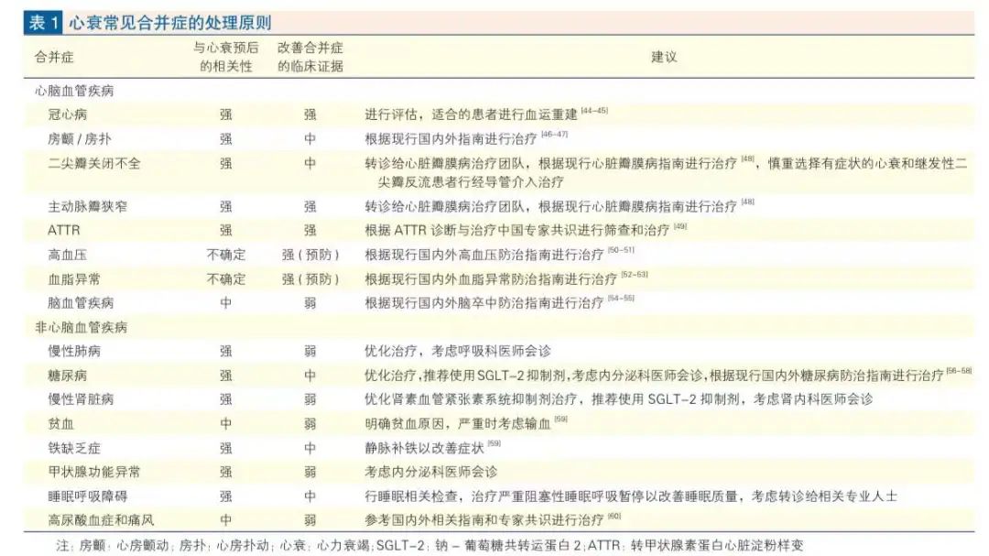989x556 pixels.
Task: Click the "建议" column header
Action: (664, 57)
